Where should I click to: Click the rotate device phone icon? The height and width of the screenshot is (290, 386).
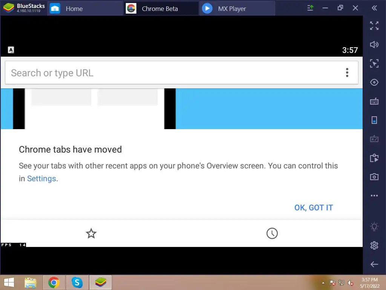(x=374, y=120)
